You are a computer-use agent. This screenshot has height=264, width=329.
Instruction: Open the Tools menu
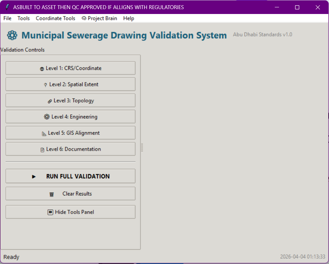click(23, 19)
